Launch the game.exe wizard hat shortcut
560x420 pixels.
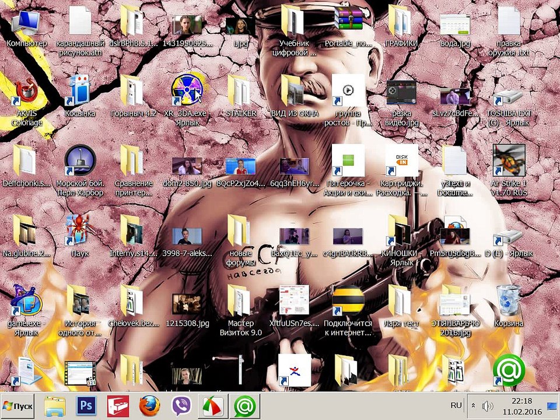[x=27, y=300]
